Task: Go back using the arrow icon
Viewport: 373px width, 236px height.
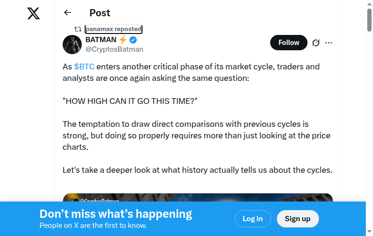Action: click(x=67, y=13)
